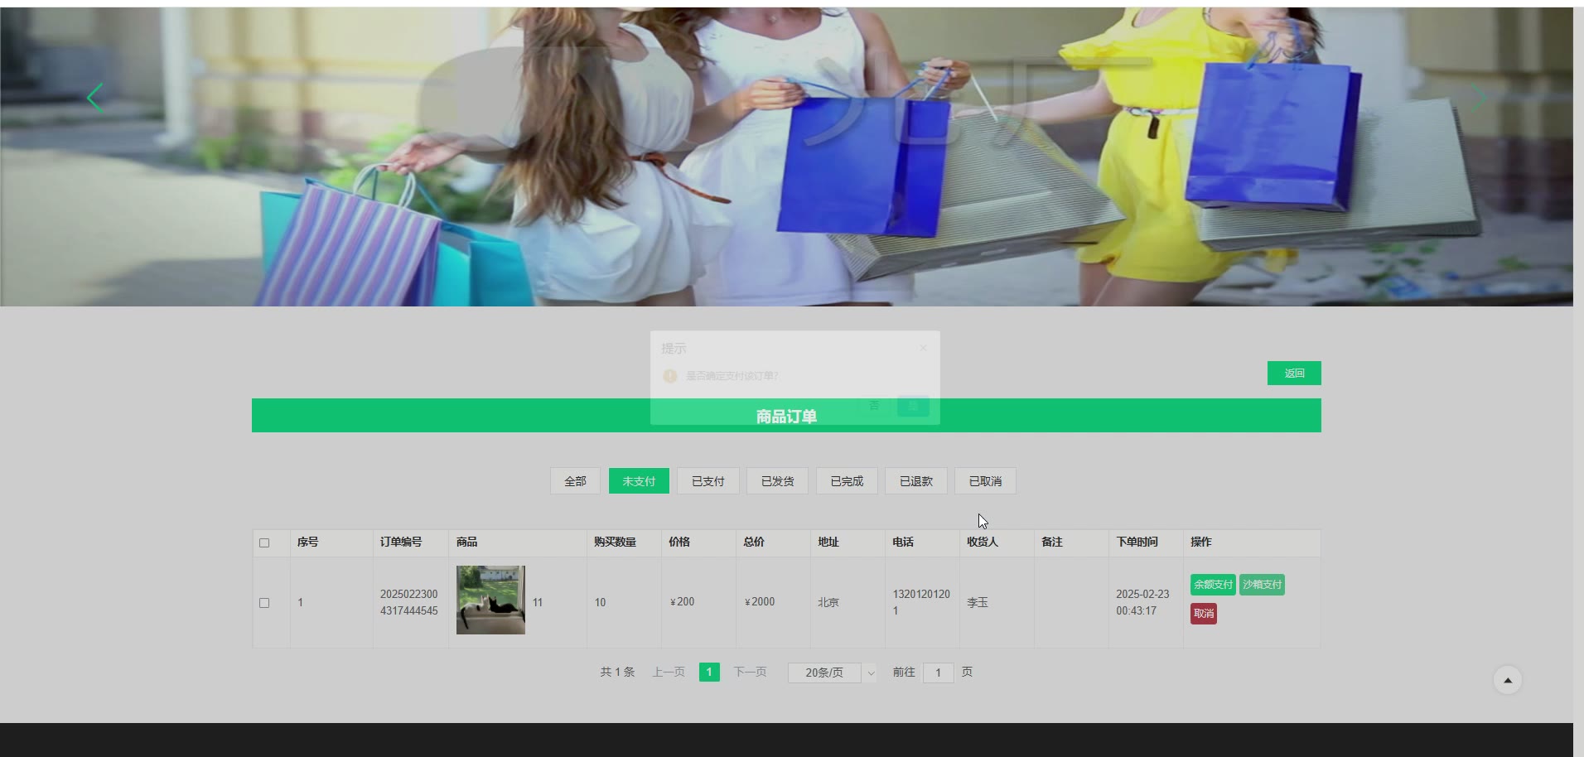Open the 已取消 orders tab

pyautogui.click(x=986, y=481)
